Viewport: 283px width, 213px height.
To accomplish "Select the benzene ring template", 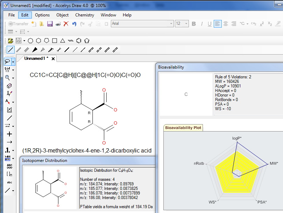I will click(79, 41).
